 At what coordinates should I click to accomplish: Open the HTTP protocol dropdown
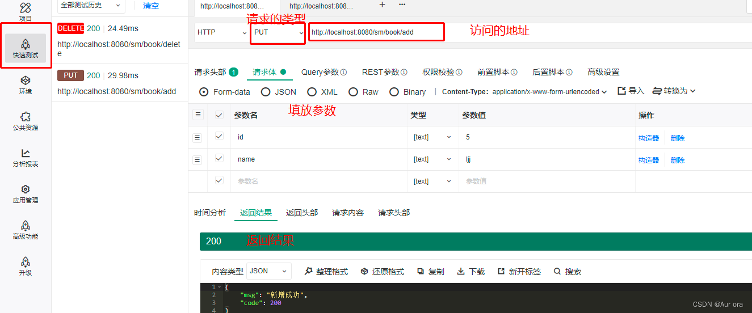click(x=221, y=32)
